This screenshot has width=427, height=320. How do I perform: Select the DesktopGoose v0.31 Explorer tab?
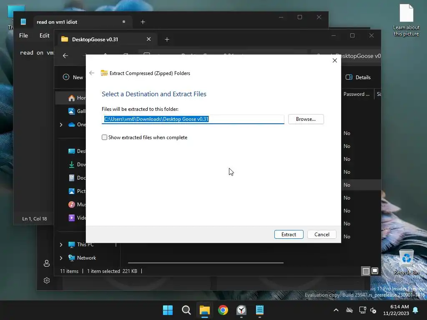pos(107,40)
